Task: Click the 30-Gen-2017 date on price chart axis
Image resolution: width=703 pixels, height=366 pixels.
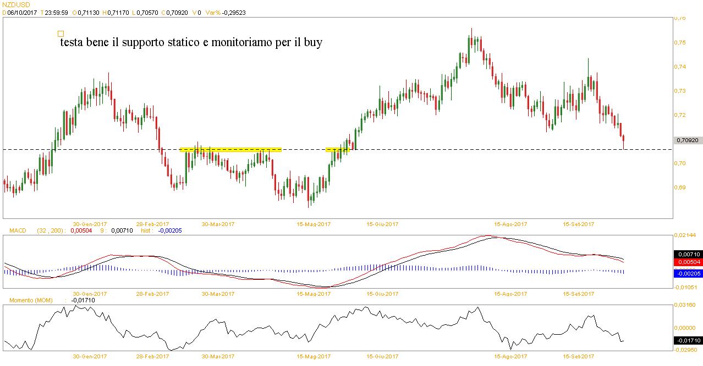Action: (90, 224)
